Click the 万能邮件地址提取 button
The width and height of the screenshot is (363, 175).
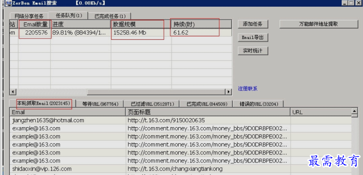pos(319,24)
